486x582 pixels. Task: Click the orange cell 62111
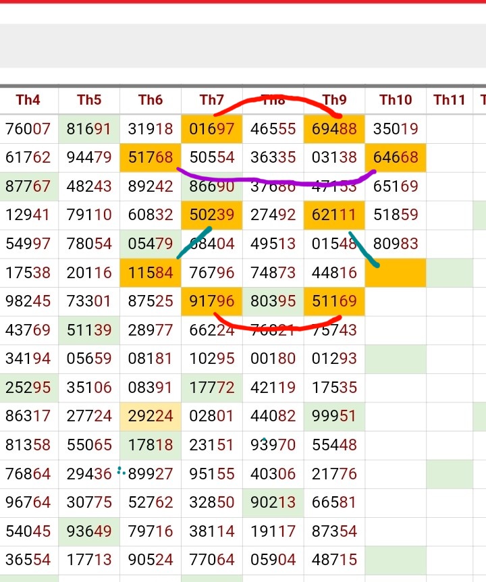(x=334, y=215)
